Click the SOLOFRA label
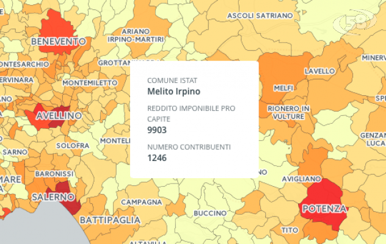The image size is (386, 244). pos(73,146)
